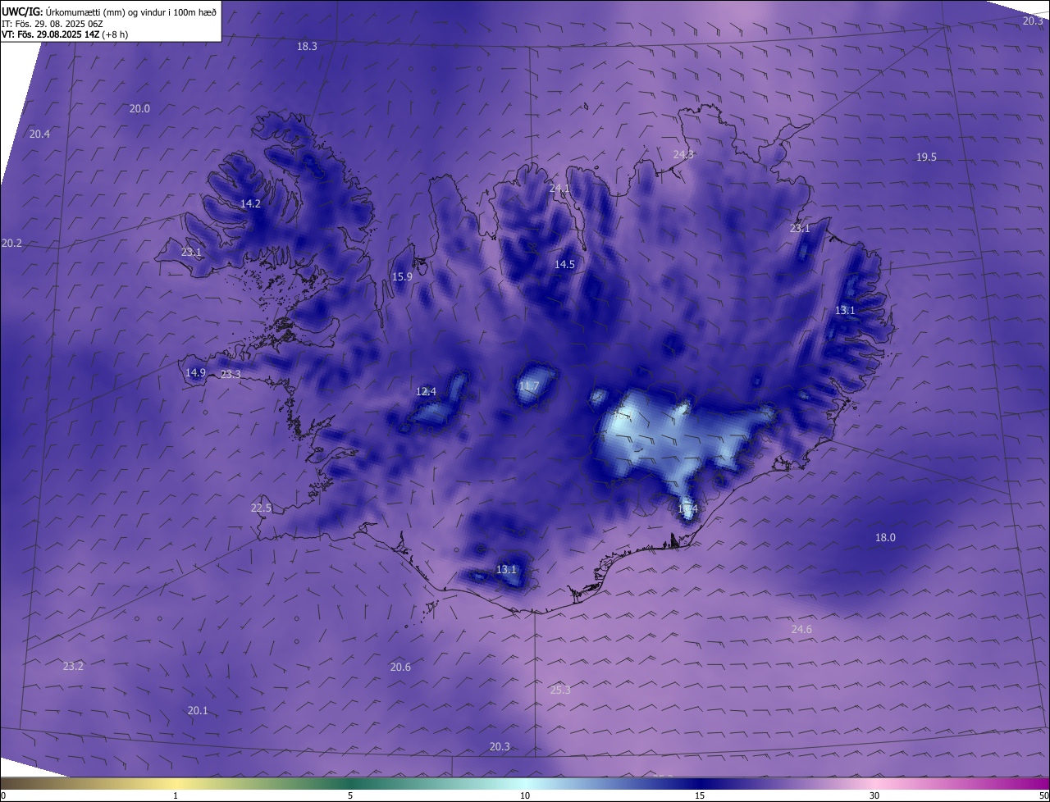The width and height of the screenshot is (1050, 802).
Task: Select the 5 tick on the color scale
Action: (x=350, y=795)
